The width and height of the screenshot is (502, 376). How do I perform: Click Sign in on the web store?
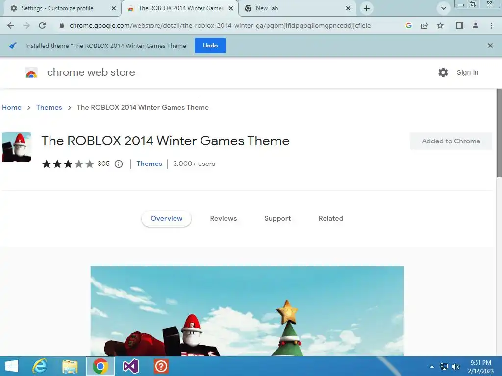(467, 72)
